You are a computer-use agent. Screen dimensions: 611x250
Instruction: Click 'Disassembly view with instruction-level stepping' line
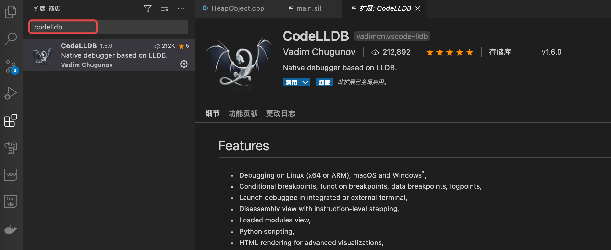(x=319, y=209)
